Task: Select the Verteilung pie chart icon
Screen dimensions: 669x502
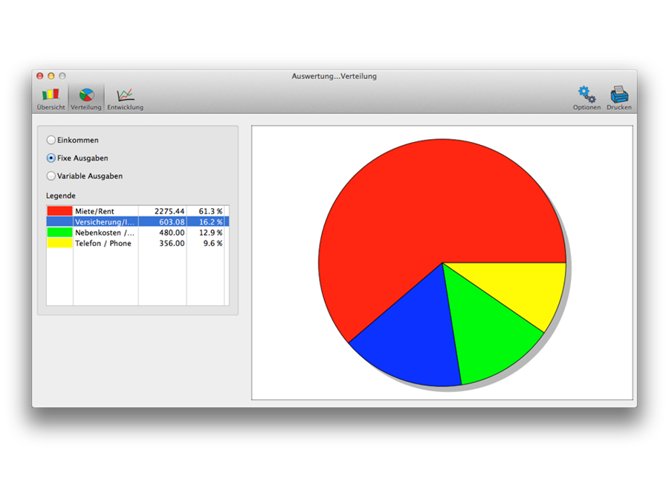Action: click(x=86, y=95)
